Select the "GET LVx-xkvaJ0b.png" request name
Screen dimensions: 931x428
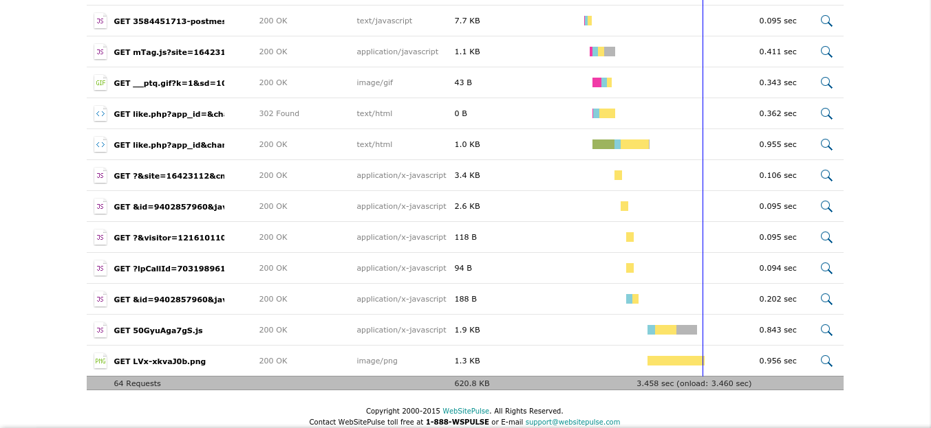tap(160, 361)
